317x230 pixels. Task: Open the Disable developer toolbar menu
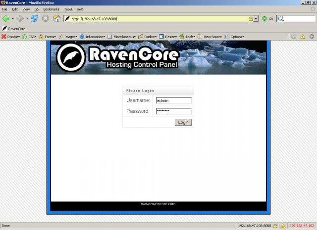(10, 37)
